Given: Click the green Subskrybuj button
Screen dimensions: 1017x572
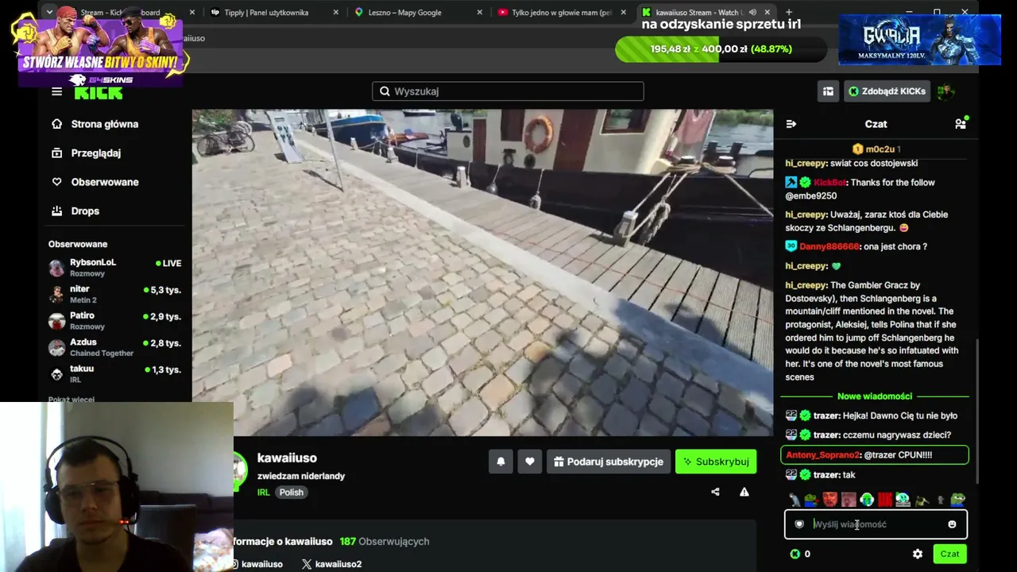Looking at the screenshot, I should 715,462.
